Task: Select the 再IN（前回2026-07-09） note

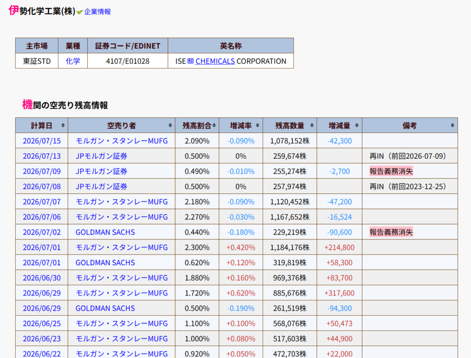Action: click(x=408, y=156)
